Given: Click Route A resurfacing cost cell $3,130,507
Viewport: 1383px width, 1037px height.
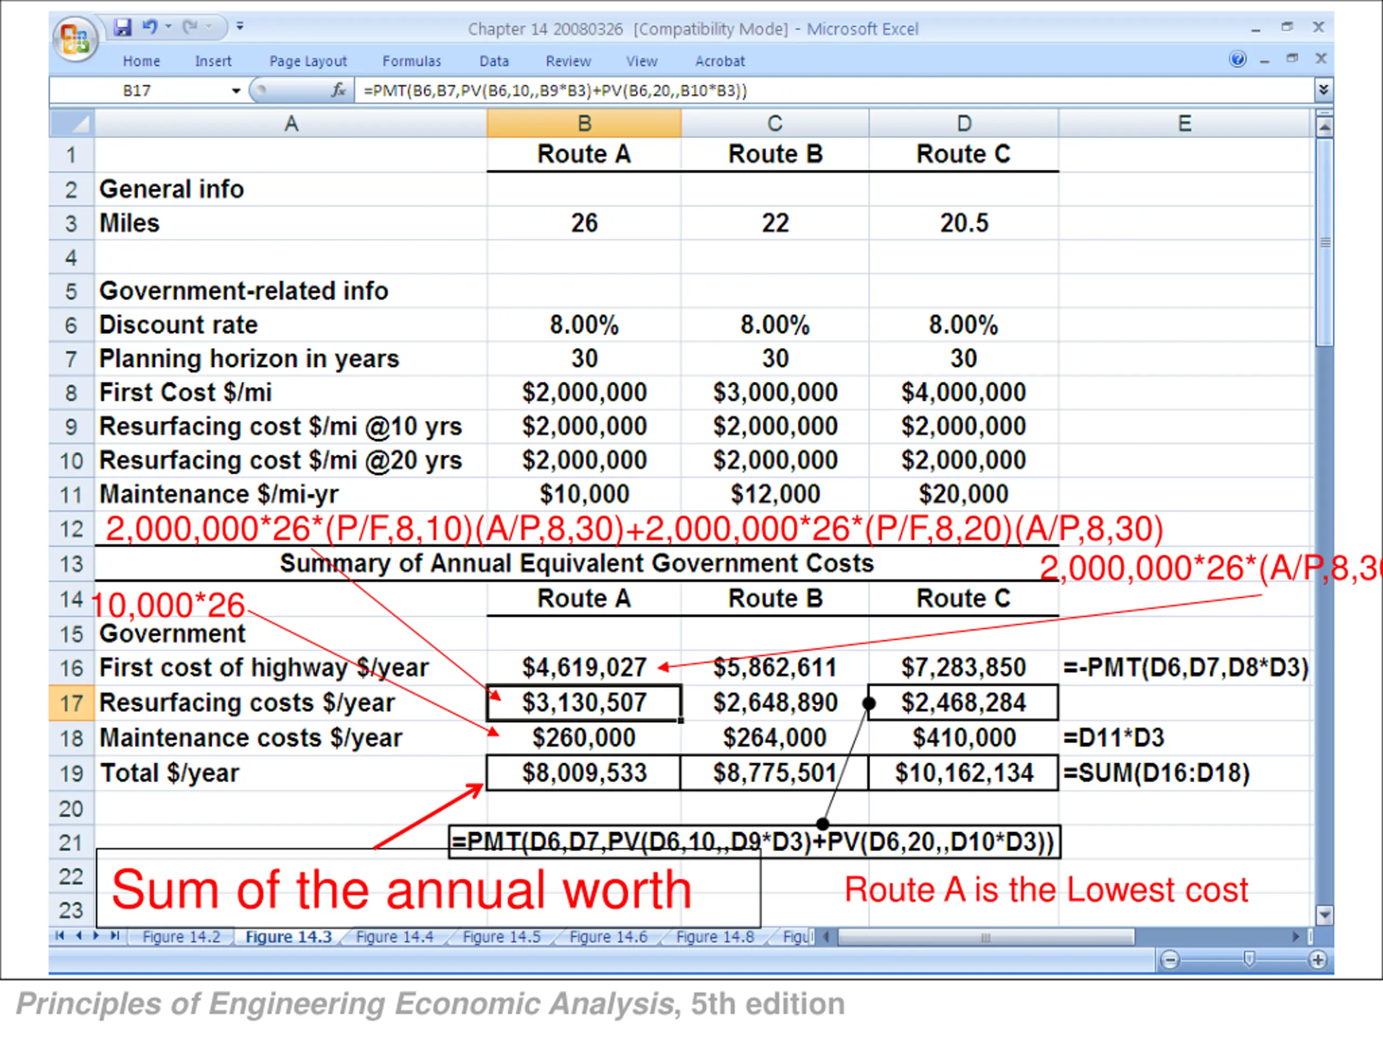Looking at the screenshot, I should [x=584, y=703].
